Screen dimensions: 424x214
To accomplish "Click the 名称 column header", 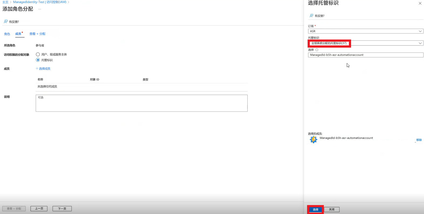I will pyautogui.click(x=40, y=80).
